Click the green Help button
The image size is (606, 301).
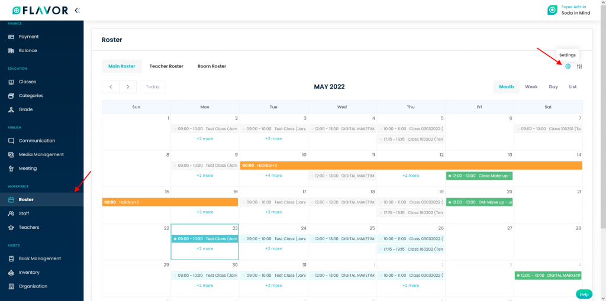(584, 294)
